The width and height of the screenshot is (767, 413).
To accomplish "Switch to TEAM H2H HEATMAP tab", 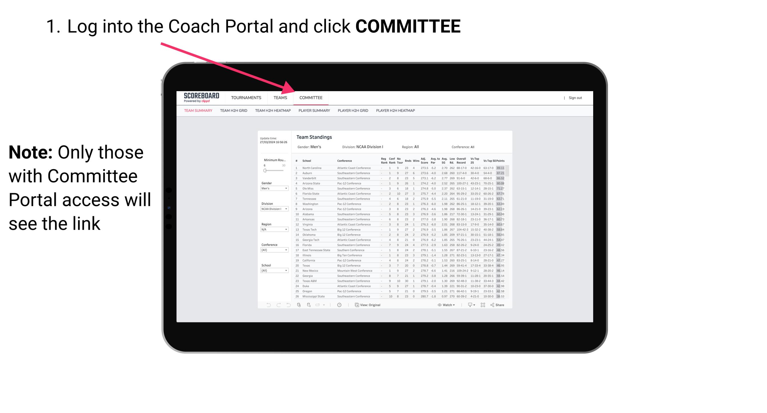I will pyautogui.click(x=273, y=111).
